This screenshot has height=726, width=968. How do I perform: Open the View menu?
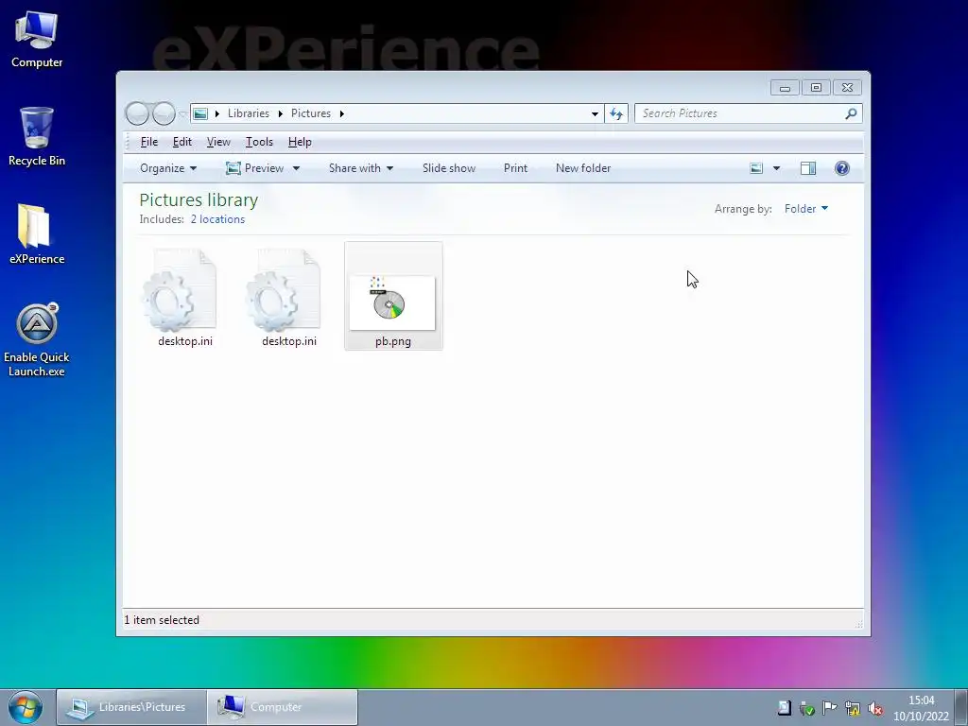pyautogui.click(x=218, y=142)
